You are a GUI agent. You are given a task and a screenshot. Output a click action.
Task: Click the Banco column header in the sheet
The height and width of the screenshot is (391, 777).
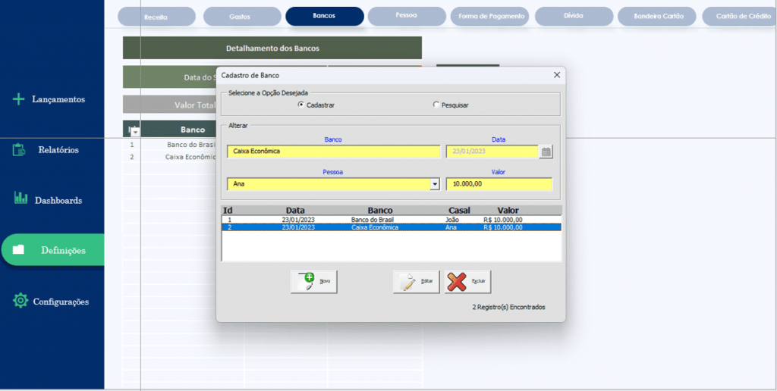(x=193, y=130)
